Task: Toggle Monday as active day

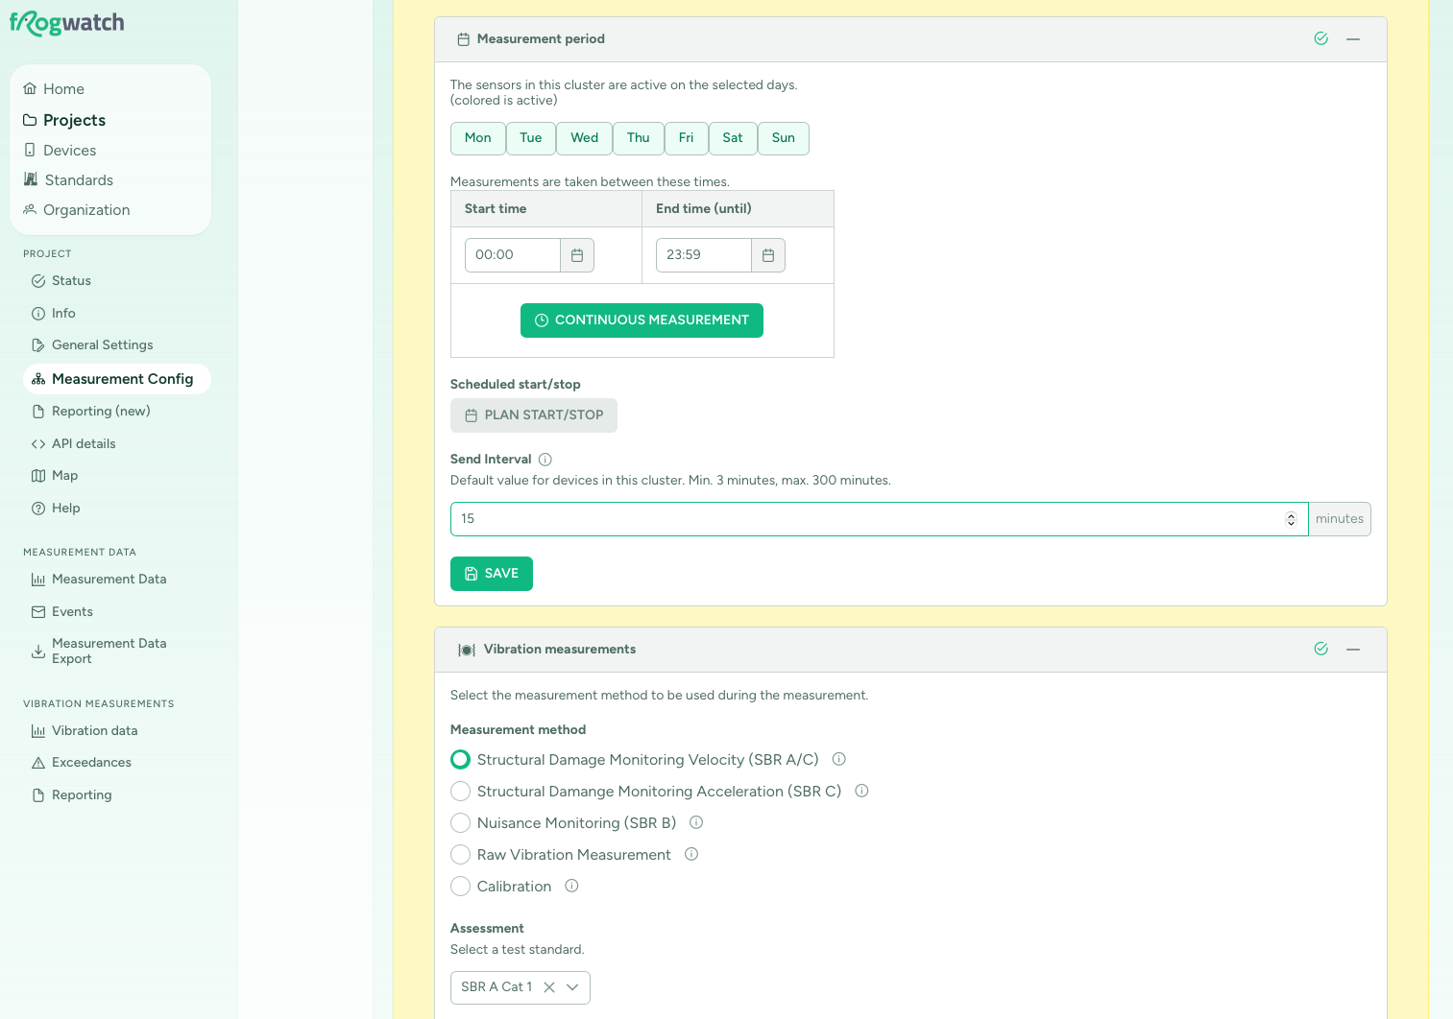Action: point(478,138)
